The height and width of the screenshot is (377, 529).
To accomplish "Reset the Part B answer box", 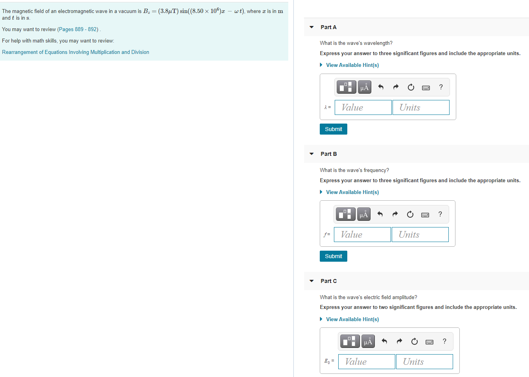I will click(x=410, y=214).
